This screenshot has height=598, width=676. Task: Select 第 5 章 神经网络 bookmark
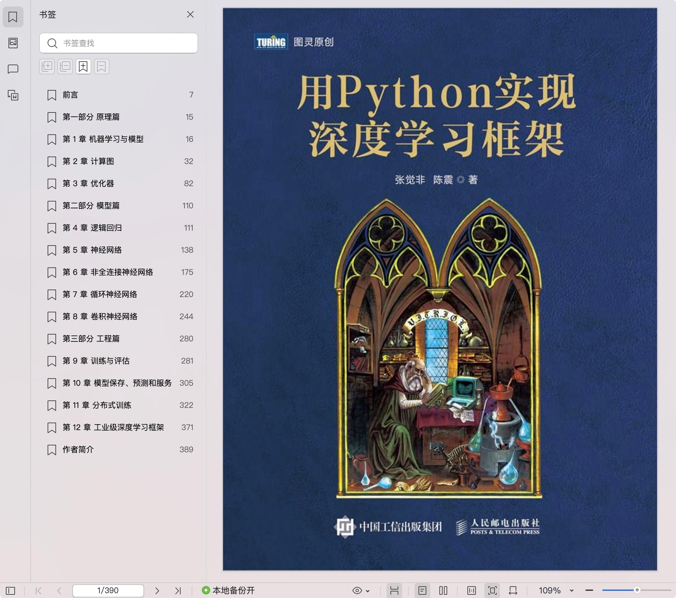pos(118,250)
